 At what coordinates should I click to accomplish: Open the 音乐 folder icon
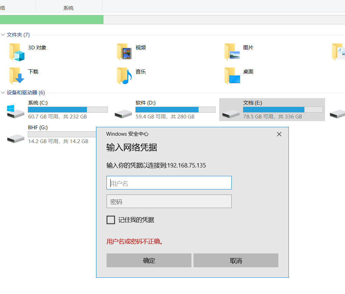point(124,76)
